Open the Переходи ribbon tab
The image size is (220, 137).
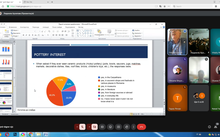(x=36, y=27)
